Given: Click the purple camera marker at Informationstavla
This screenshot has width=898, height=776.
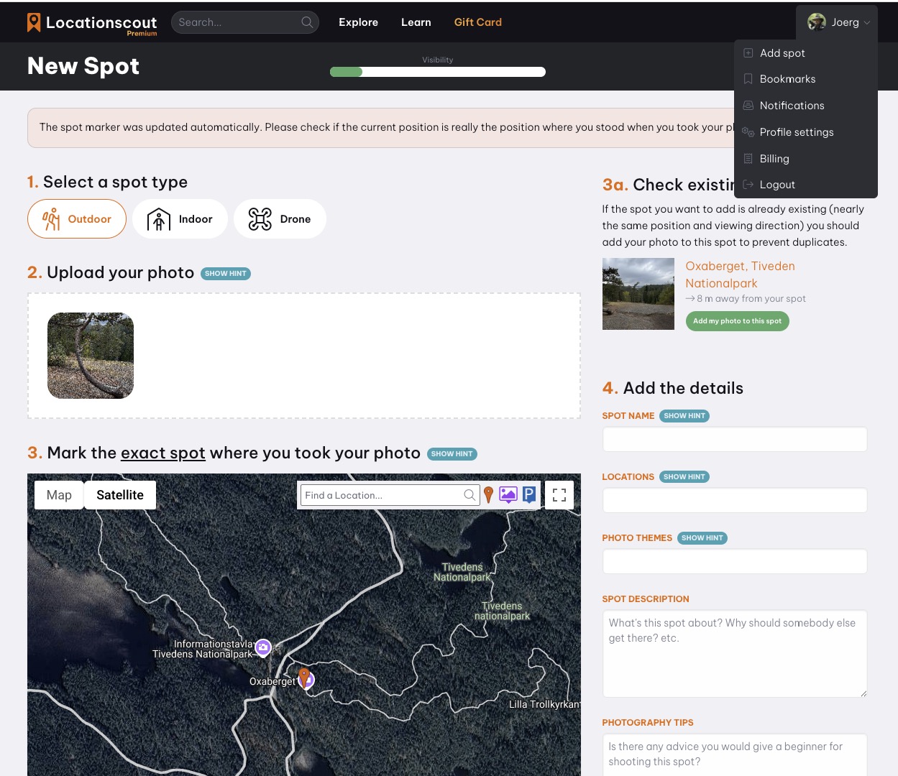Looking at the screenshot, I should coord(263,647).
